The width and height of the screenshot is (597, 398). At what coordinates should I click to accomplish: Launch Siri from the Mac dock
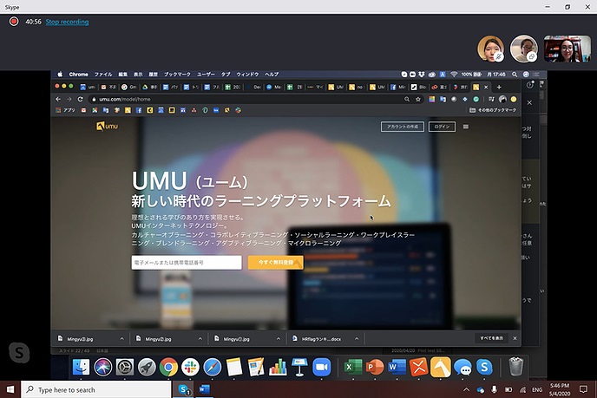[102, 367]
